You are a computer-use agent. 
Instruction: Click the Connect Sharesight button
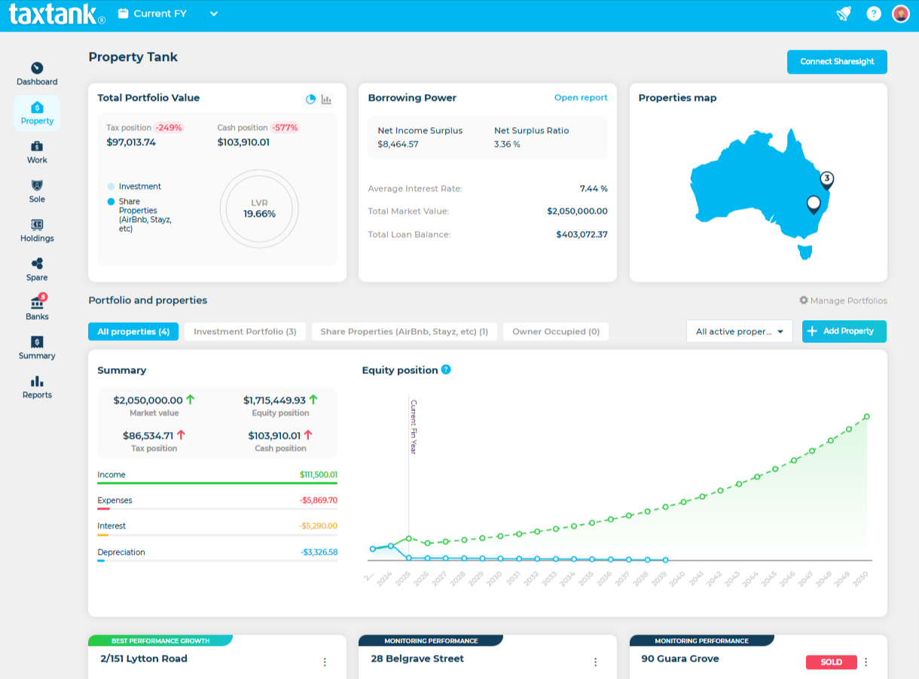point(836,62)
